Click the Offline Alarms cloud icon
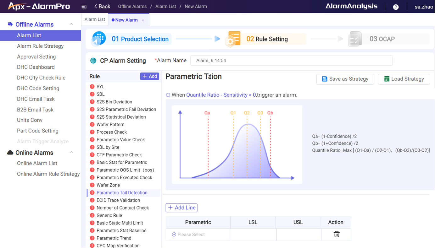Screen dimensions: 435x248 pos(10,24)
